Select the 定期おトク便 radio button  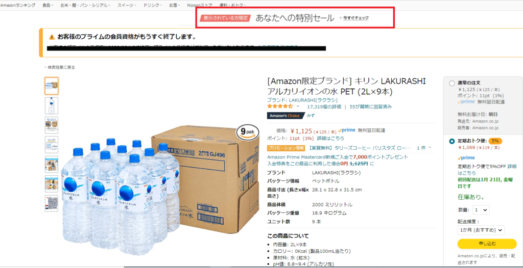(x=451, y=141)
